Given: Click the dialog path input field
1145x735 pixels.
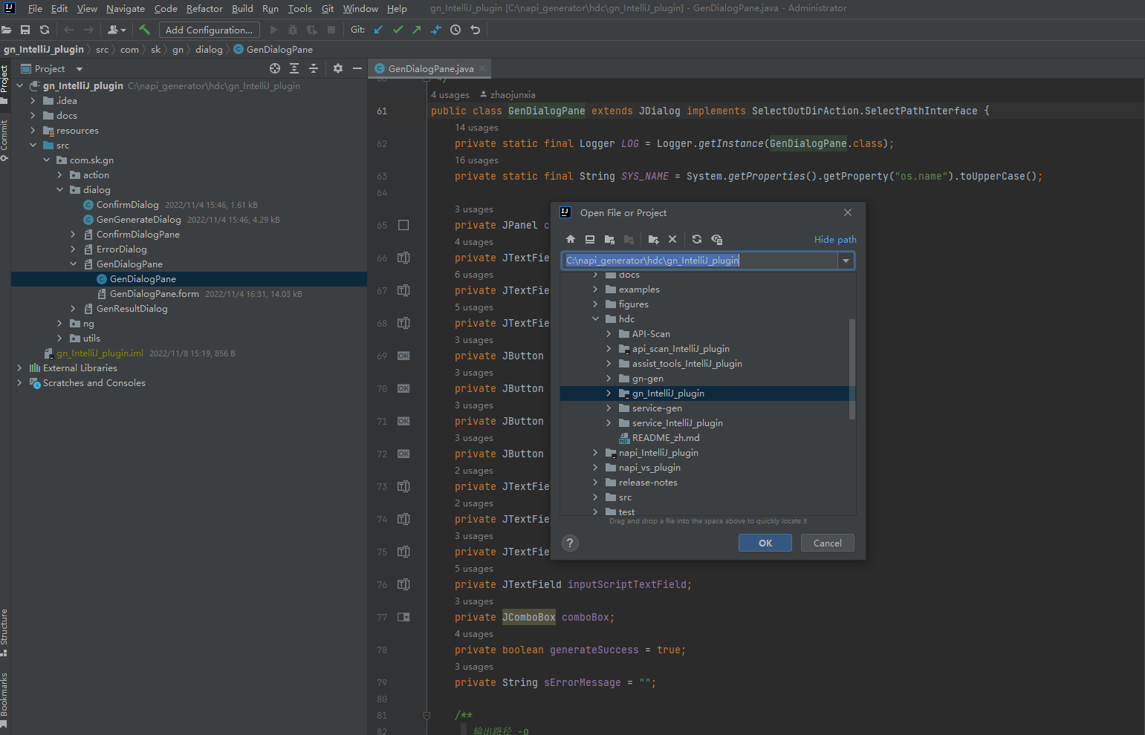Looking at the screenshot, I should pos(700,261).
